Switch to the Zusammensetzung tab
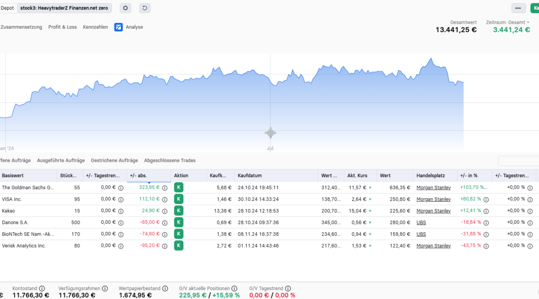 coord(21,27)
